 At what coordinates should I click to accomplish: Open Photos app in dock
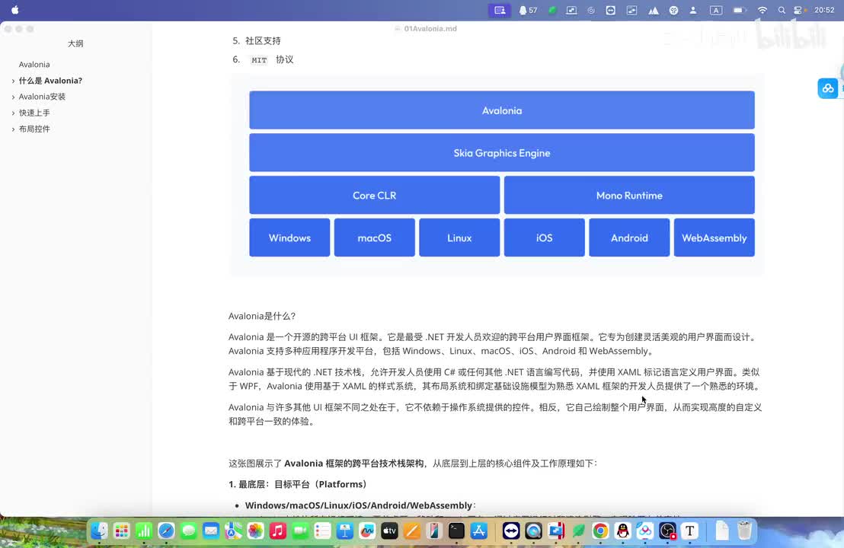coord(256,531)
